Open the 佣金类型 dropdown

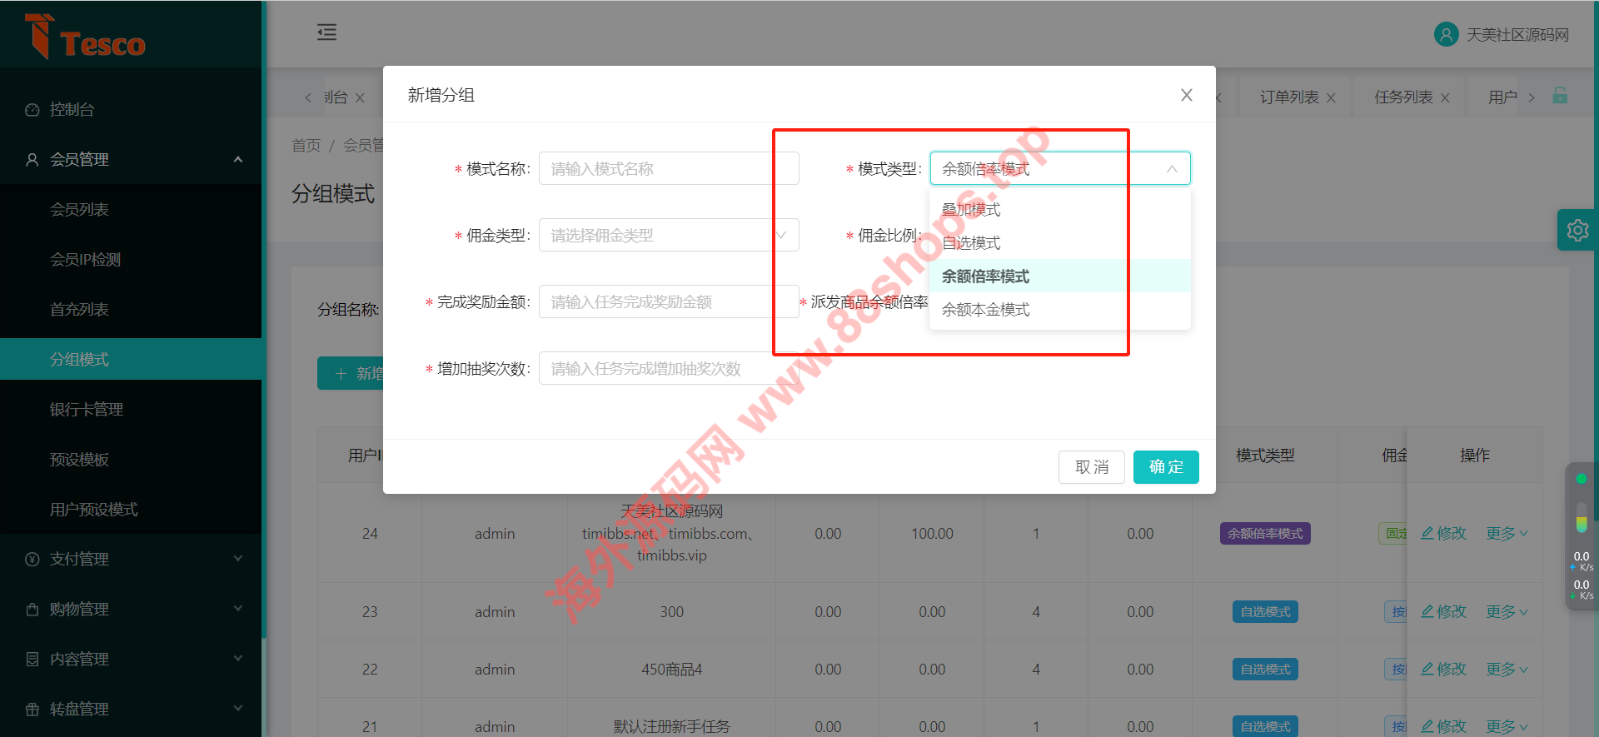[668, 235]
